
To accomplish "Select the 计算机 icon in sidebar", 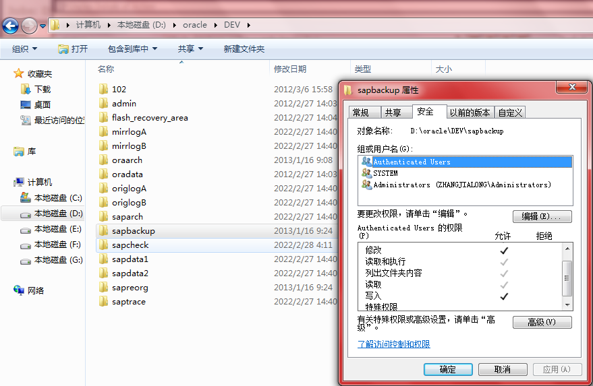I will (x=18, y=183).
